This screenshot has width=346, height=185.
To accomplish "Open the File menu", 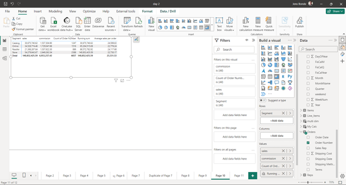I will [7, 11].
